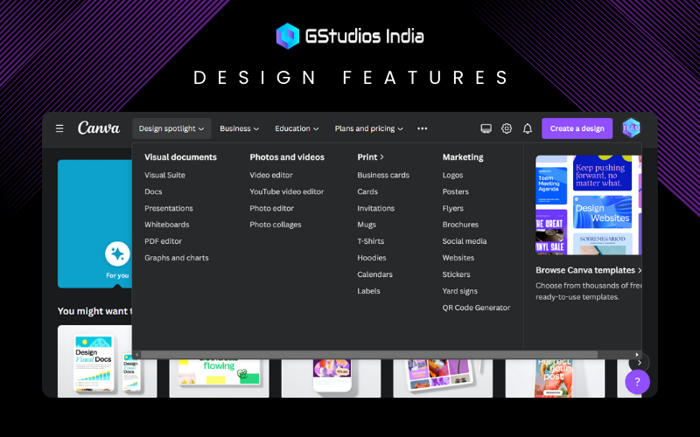Image resolution: width=700 pixels, height=437 pixels.
Task: Click the Visual documents heading
Action: click(180, 157)
